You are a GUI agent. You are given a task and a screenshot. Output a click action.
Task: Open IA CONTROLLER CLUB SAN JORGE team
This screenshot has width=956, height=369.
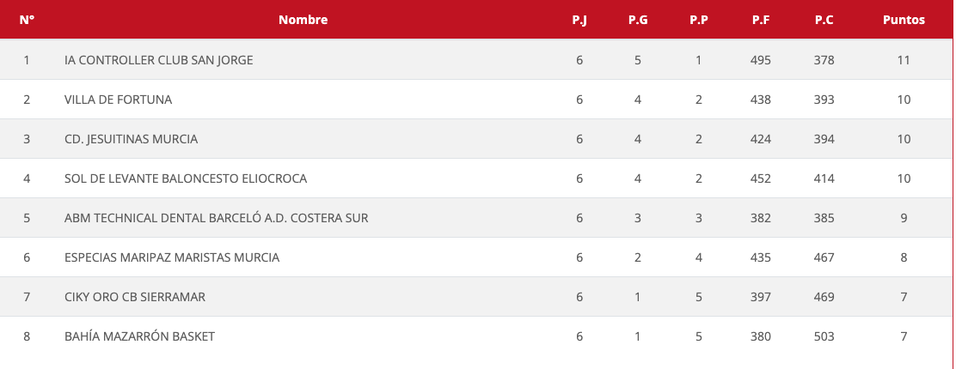[x=158, y=60]
